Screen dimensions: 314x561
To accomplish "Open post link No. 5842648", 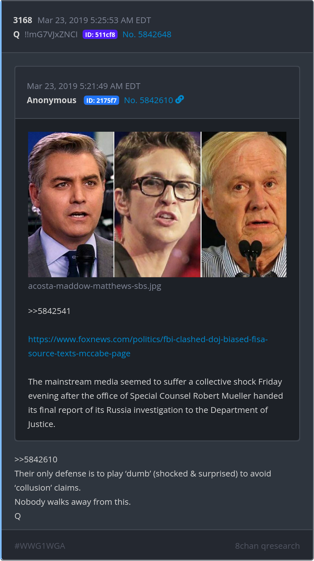I will click(x=147, y=34).
